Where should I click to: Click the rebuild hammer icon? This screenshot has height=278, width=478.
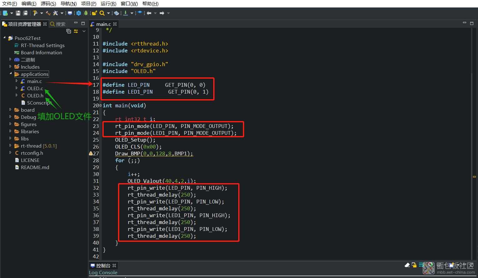click(x=48, y=13)
